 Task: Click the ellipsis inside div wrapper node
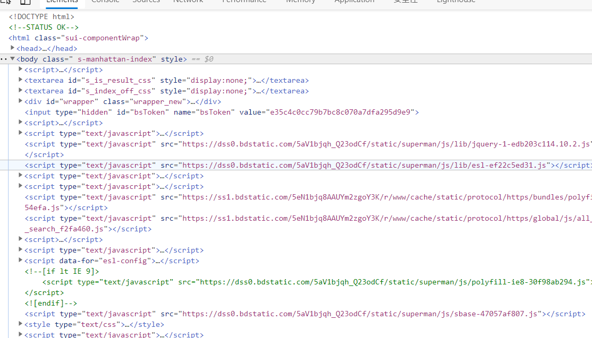tap(193, 102)
